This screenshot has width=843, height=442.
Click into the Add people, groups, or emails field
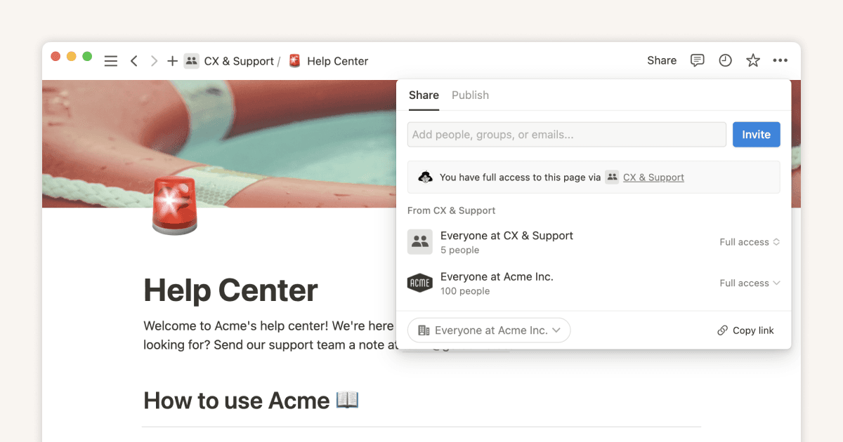(x=566, y=134)
